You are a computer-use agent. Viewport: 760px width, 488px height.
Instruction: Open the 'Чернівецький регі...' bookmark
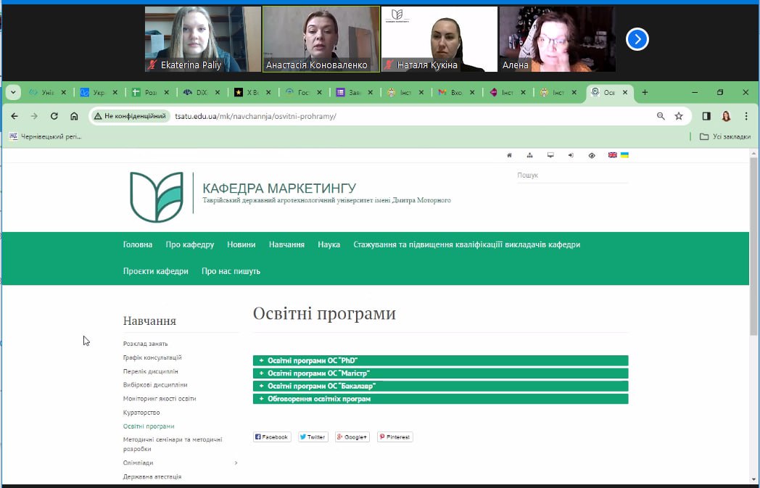pyautogui.click(x=46, y=136)
